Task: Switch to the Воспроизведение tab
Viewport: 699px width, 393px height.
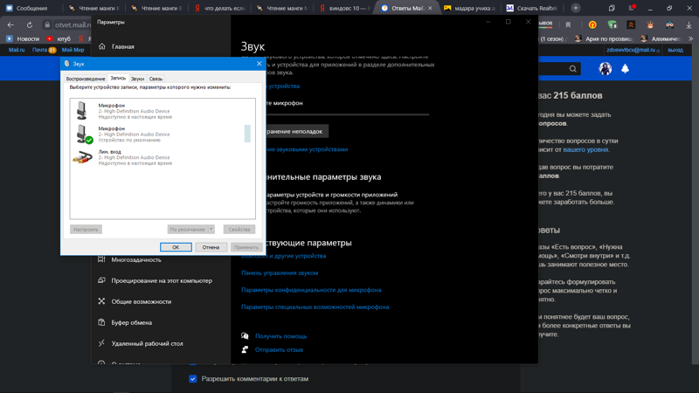Action: coord(86,79)
